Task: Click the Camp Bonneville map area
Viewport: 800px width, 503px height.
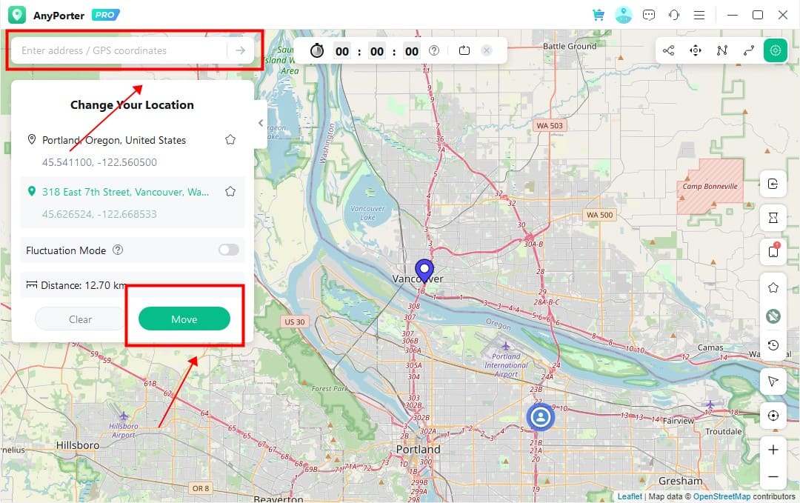Action: [x=710, y=186]
